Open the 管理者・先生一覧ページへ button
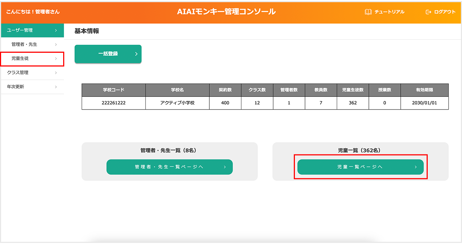The width and height of the screenshot is (462, 244). 169,167
